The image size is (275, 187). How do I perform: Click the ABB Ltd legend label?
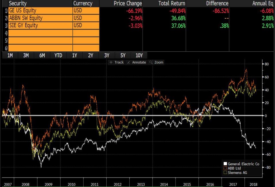pyautogui.click(x=234, y=168)
